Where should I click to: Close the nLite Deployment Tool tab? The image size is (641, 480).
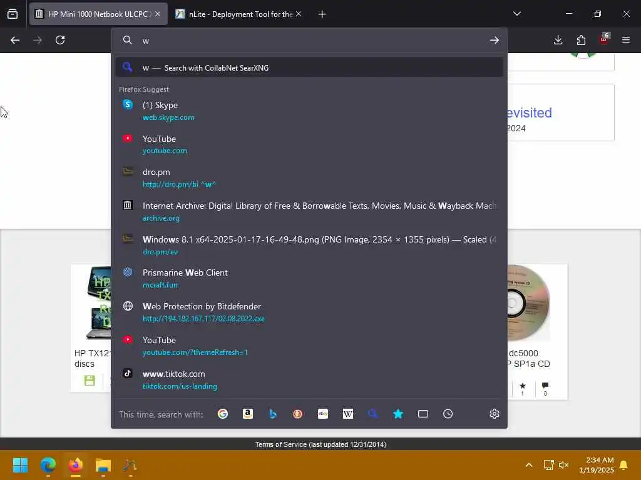point(299,14)
